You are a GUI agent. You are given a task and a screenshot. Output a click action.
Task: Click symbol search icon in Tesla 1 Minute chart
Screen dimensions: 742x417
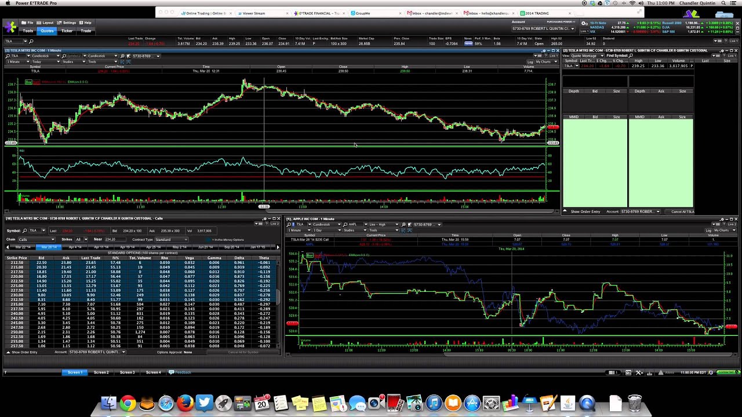[x=7, y=56]
